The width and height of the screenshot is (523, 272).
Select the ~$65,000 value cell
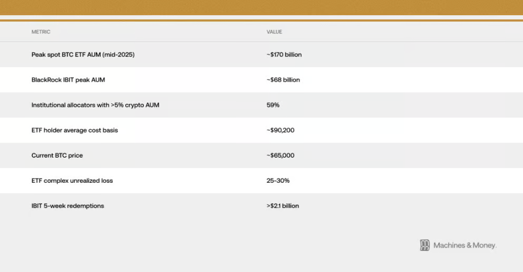click(280, 156)
